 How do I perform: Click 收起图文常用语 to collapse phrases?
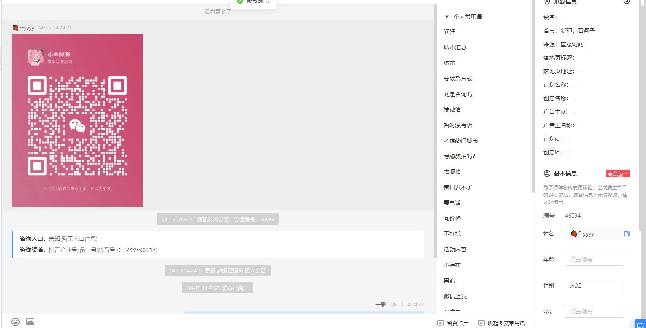(x=502, y=323)
